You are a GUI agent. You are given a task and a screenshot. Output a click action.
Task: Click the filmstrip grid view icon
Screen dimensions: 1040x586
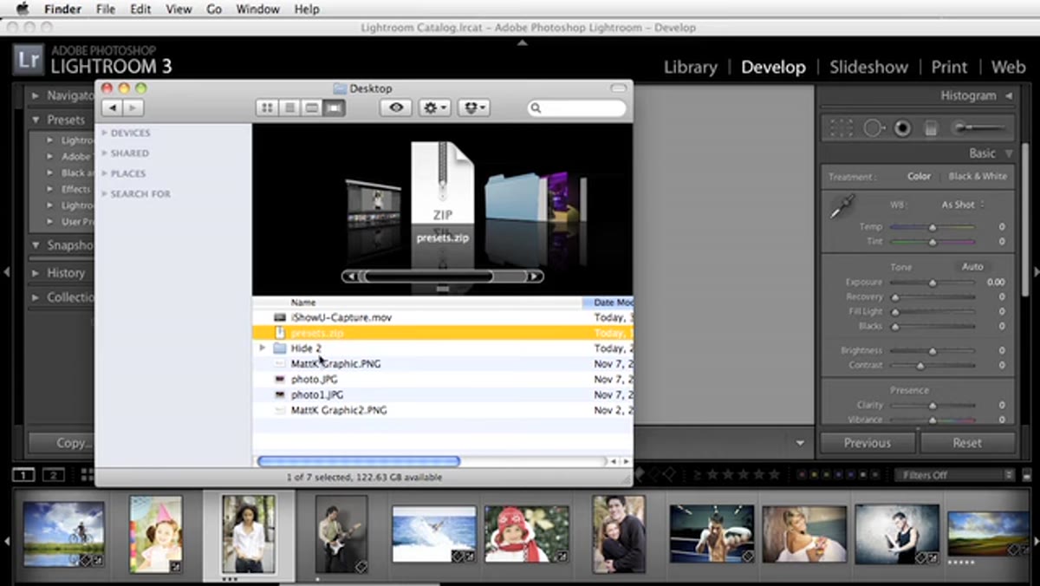[x=87, y=474]
